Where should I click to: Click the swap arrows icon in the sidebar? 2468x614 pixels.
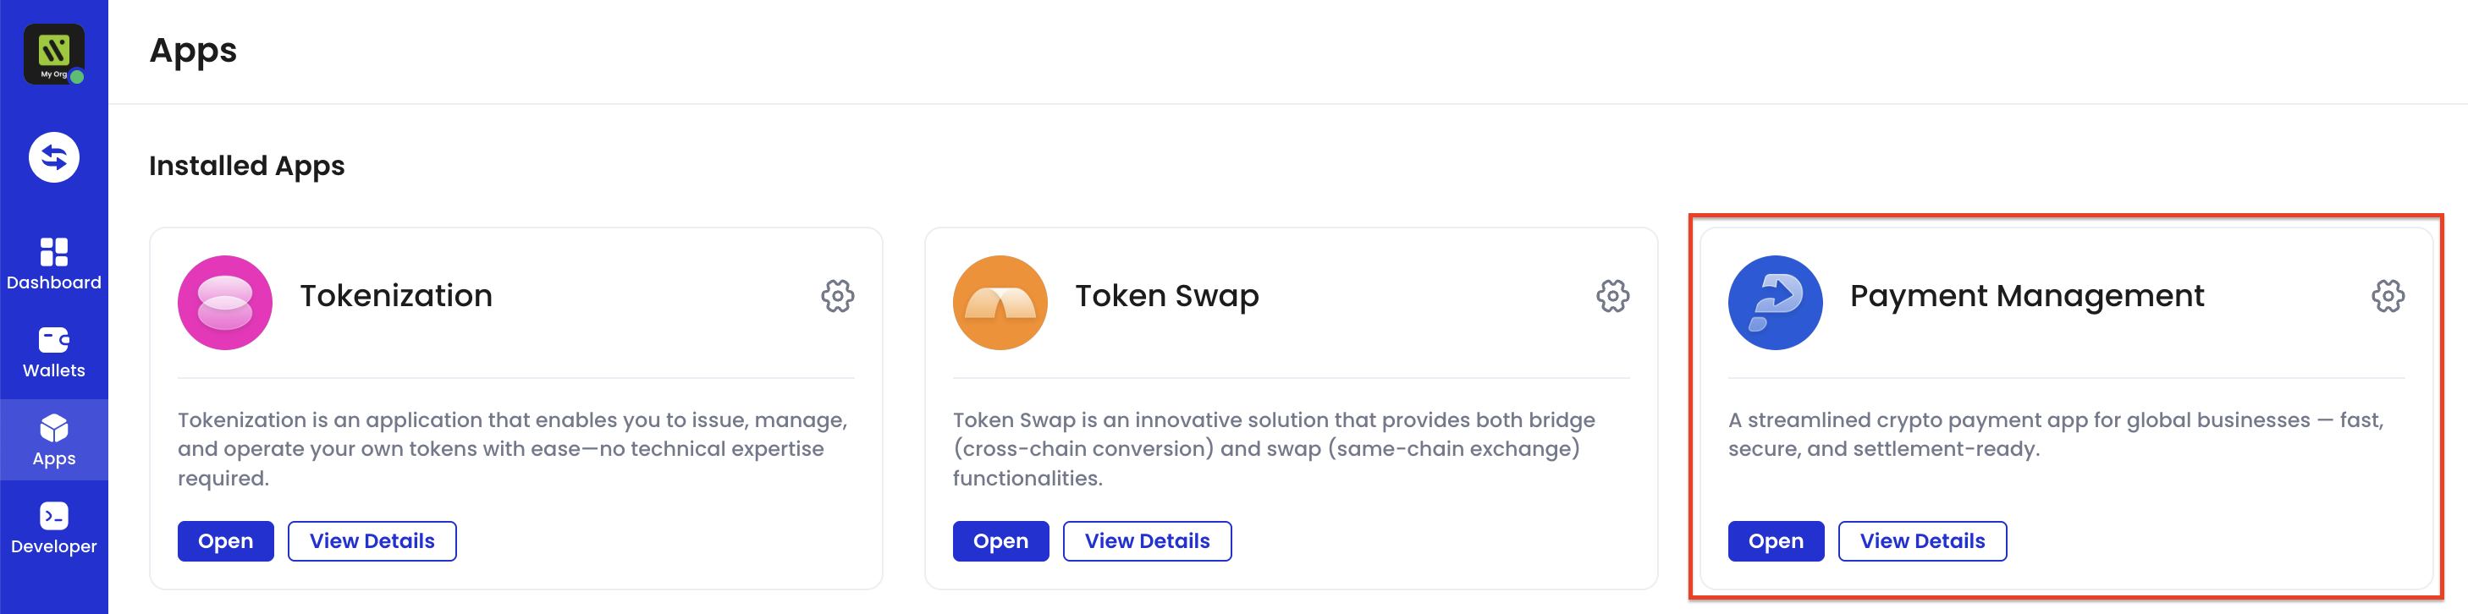tap(55, 158)
